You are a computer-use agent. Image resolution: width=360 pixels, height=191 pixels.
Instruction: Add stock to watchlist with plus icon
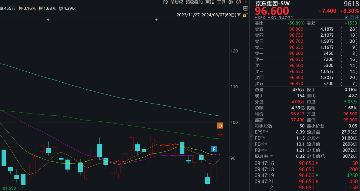357,18
